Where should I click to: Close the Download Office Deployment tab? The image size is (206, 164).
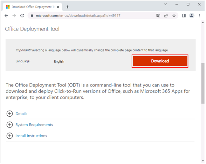[58, 7]
